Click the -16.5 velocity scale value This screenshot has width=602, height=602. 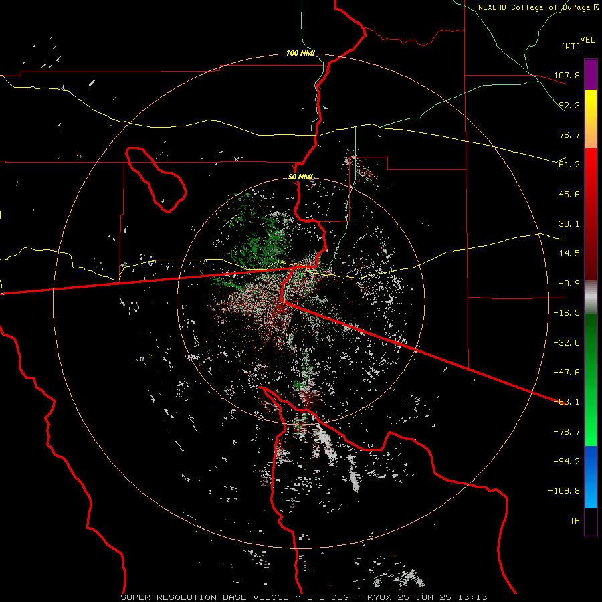tap(567, 313)
